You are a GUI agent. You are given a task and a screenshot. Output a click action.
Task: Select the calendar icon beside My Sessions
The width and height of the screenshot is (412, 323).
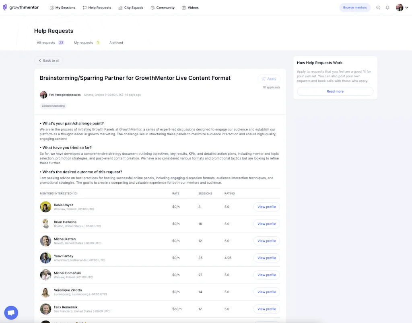[x=51, y=7]
